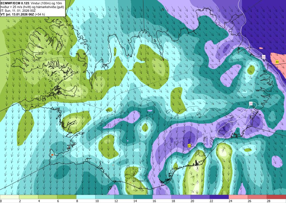Click the yellow "30" gust label
The image size is (286, 203).
pyautogui.click(x=277, y=62)
